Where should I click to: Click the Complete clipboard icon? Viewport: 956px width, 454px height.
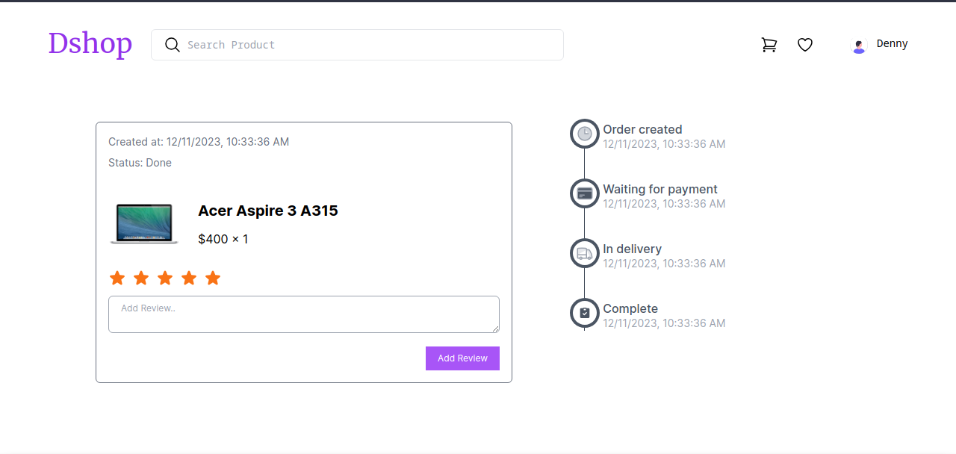pos(585,313)
